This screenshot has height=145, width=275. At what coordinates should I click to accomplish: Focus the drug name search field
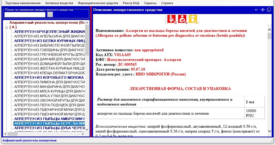click(25, 15)
